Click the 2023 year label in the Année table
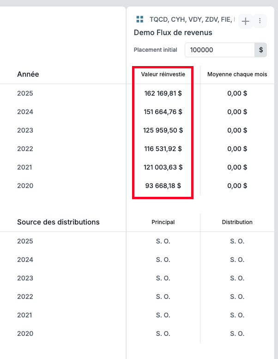Screen dimensions: 278x359 25,130
